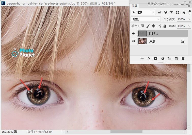This screenshot has height=135, width=192.
Task: Click the link layers icon
Action: [x=142, y=59]
